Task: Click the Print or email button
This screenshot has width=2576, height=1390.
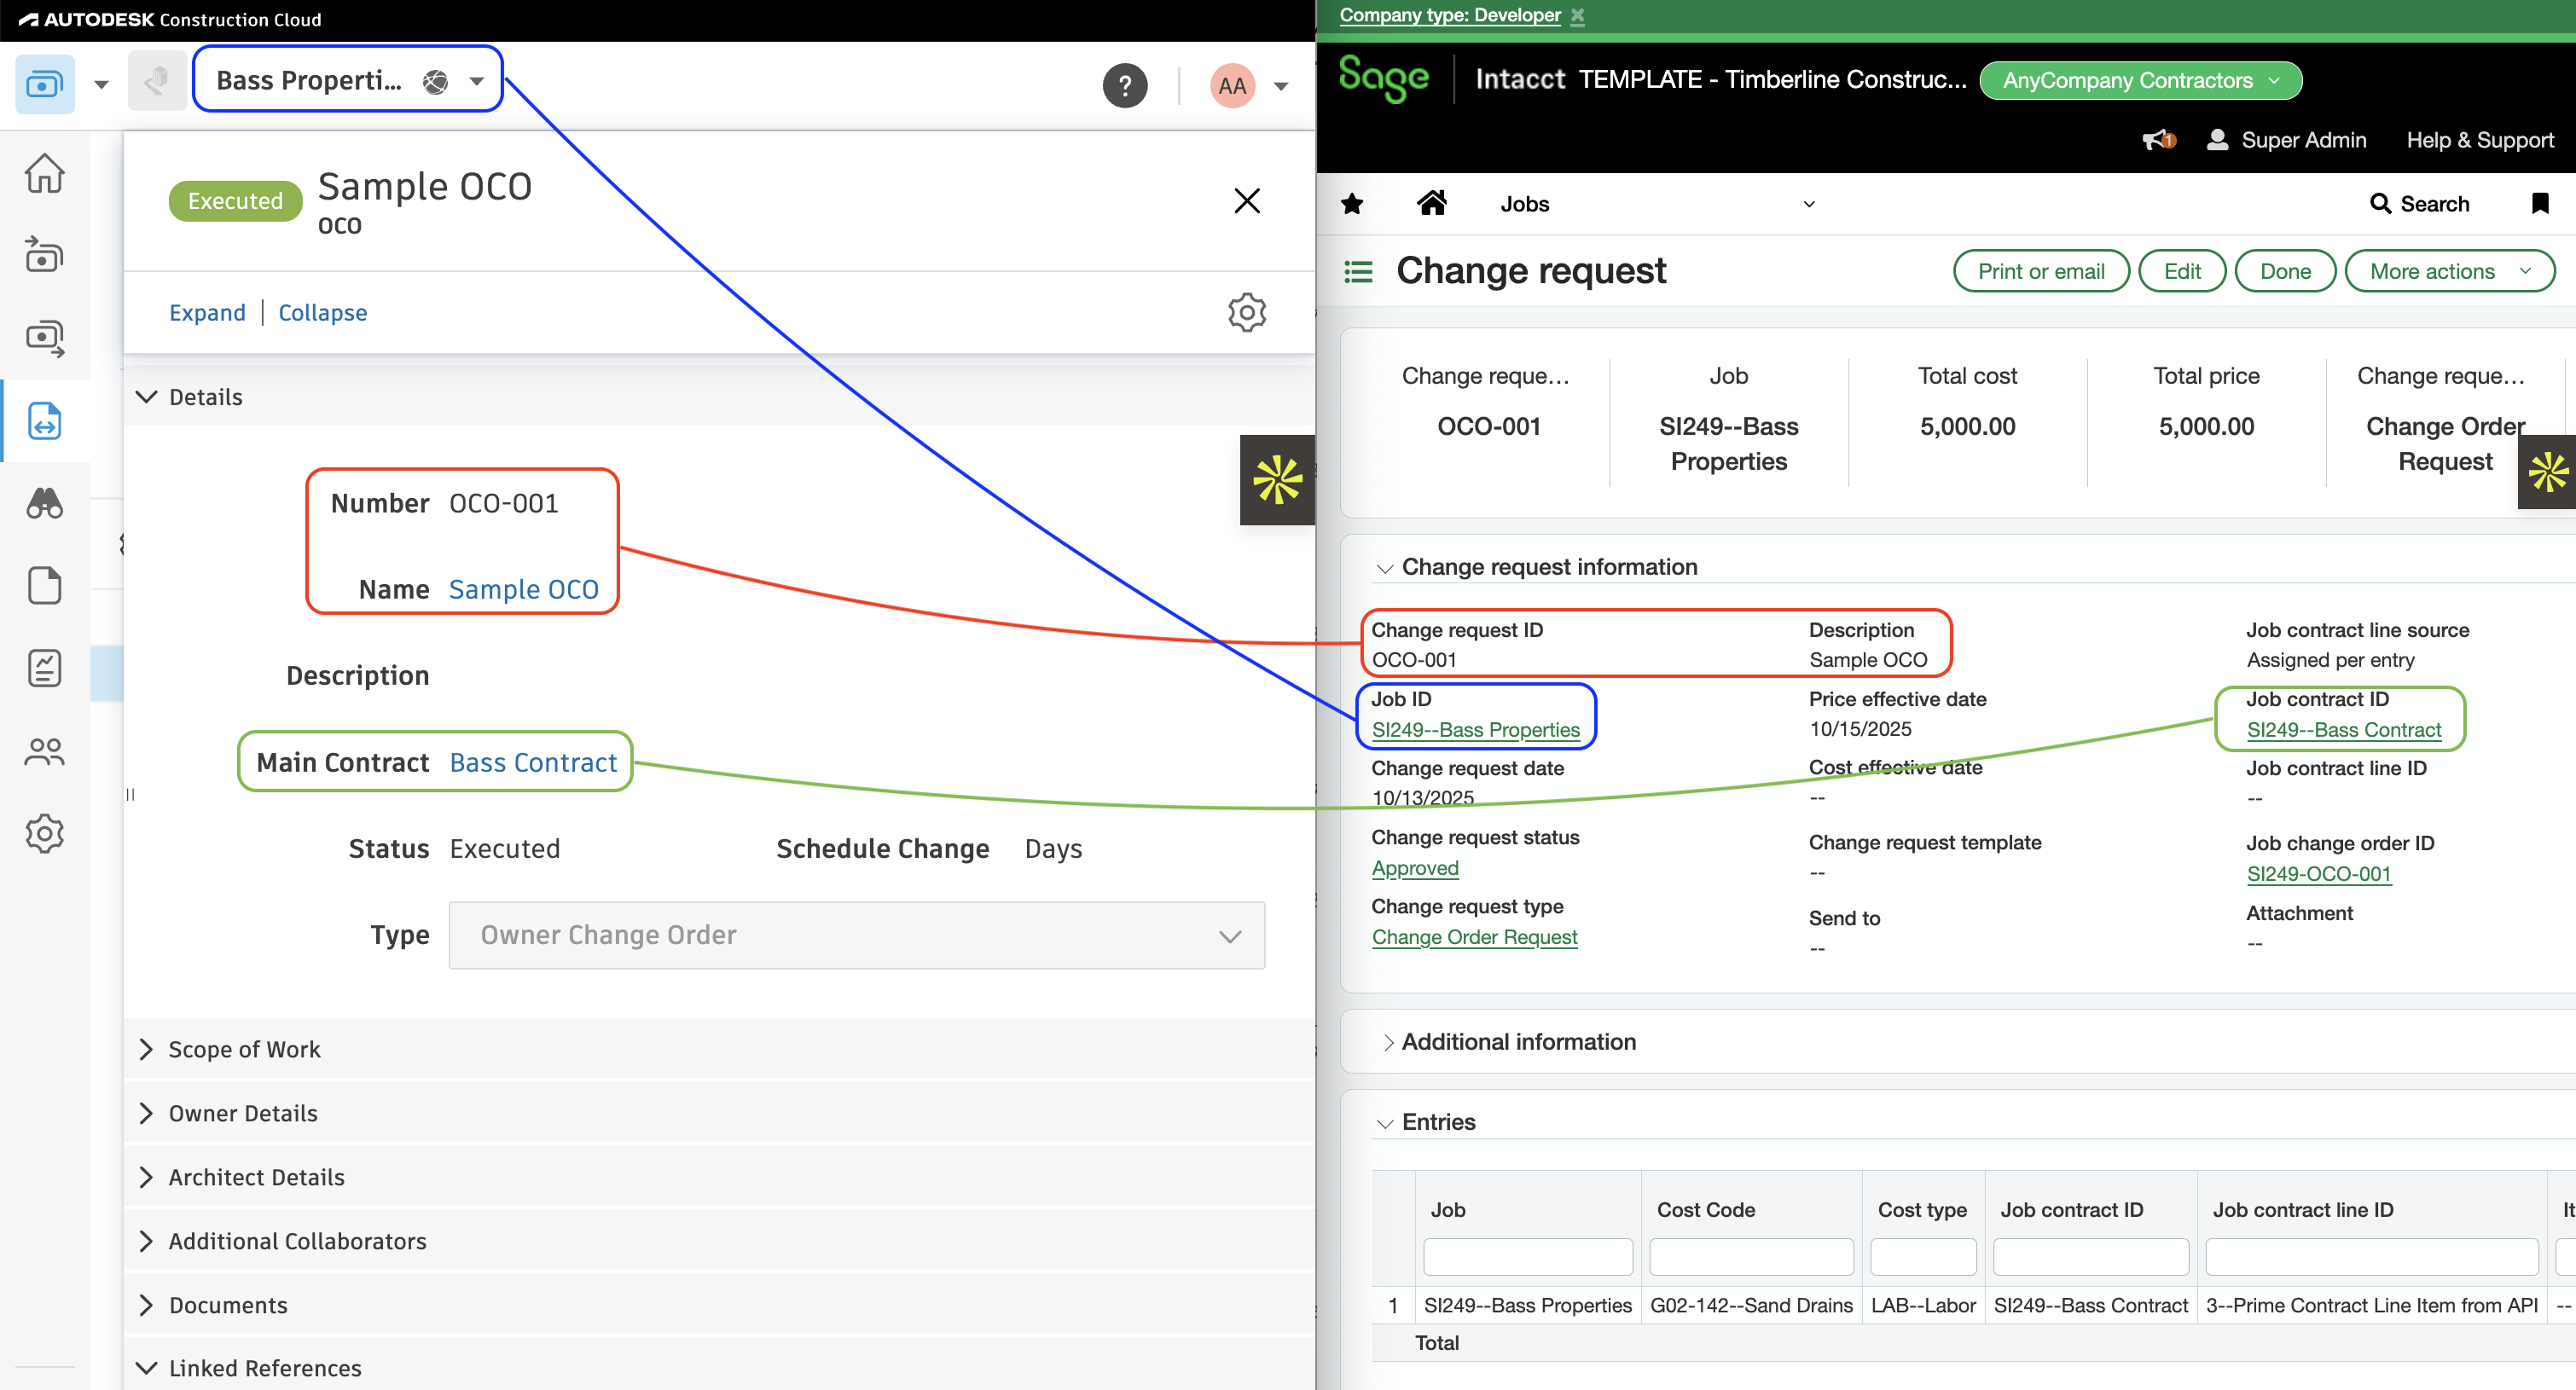Action: [x=2041, y=270]
